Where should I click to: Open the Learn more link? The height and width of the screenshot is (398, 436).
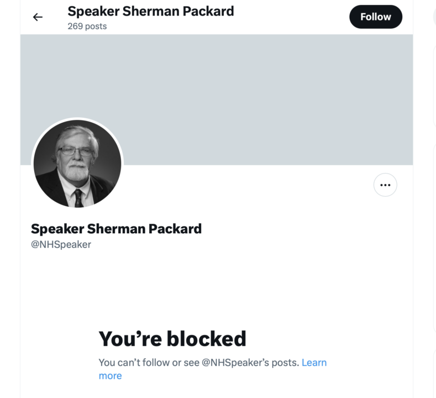click(313, 363)
